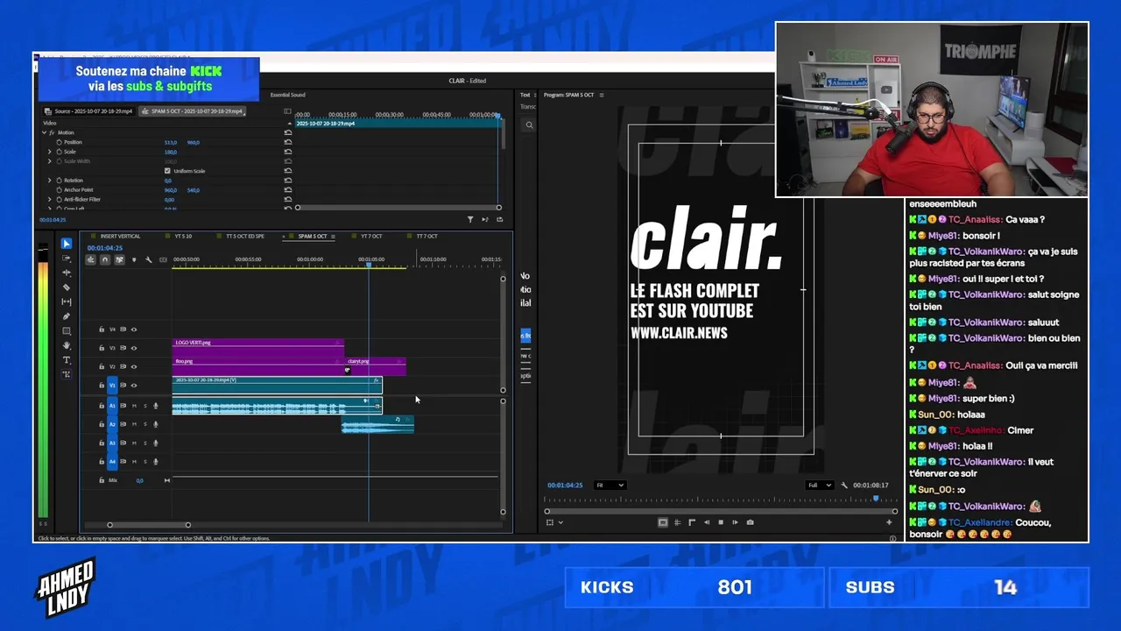
Task: Click Step Back one frame button
Action: point(707,522)
